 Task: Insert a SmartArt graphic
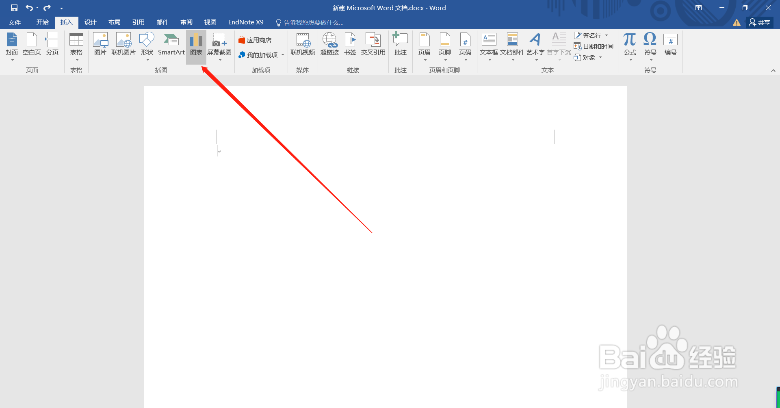(171, 44)
